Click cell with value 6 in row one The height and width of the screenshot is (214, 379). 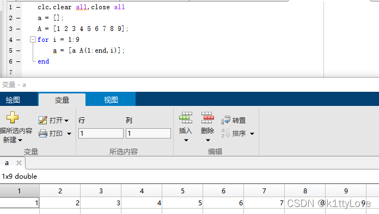(x=223, y=203)
